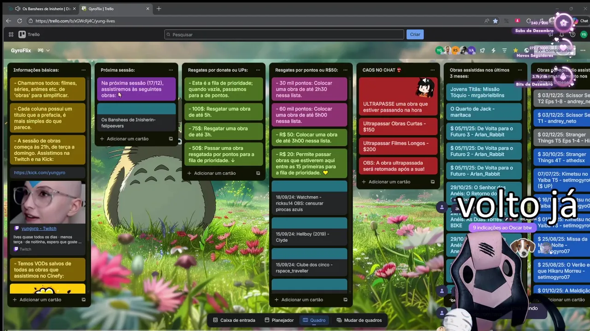590x331 pixels.
Task: Open the Jovens Titãs: Missão Tóquio card
Action: tap(484, 92)
